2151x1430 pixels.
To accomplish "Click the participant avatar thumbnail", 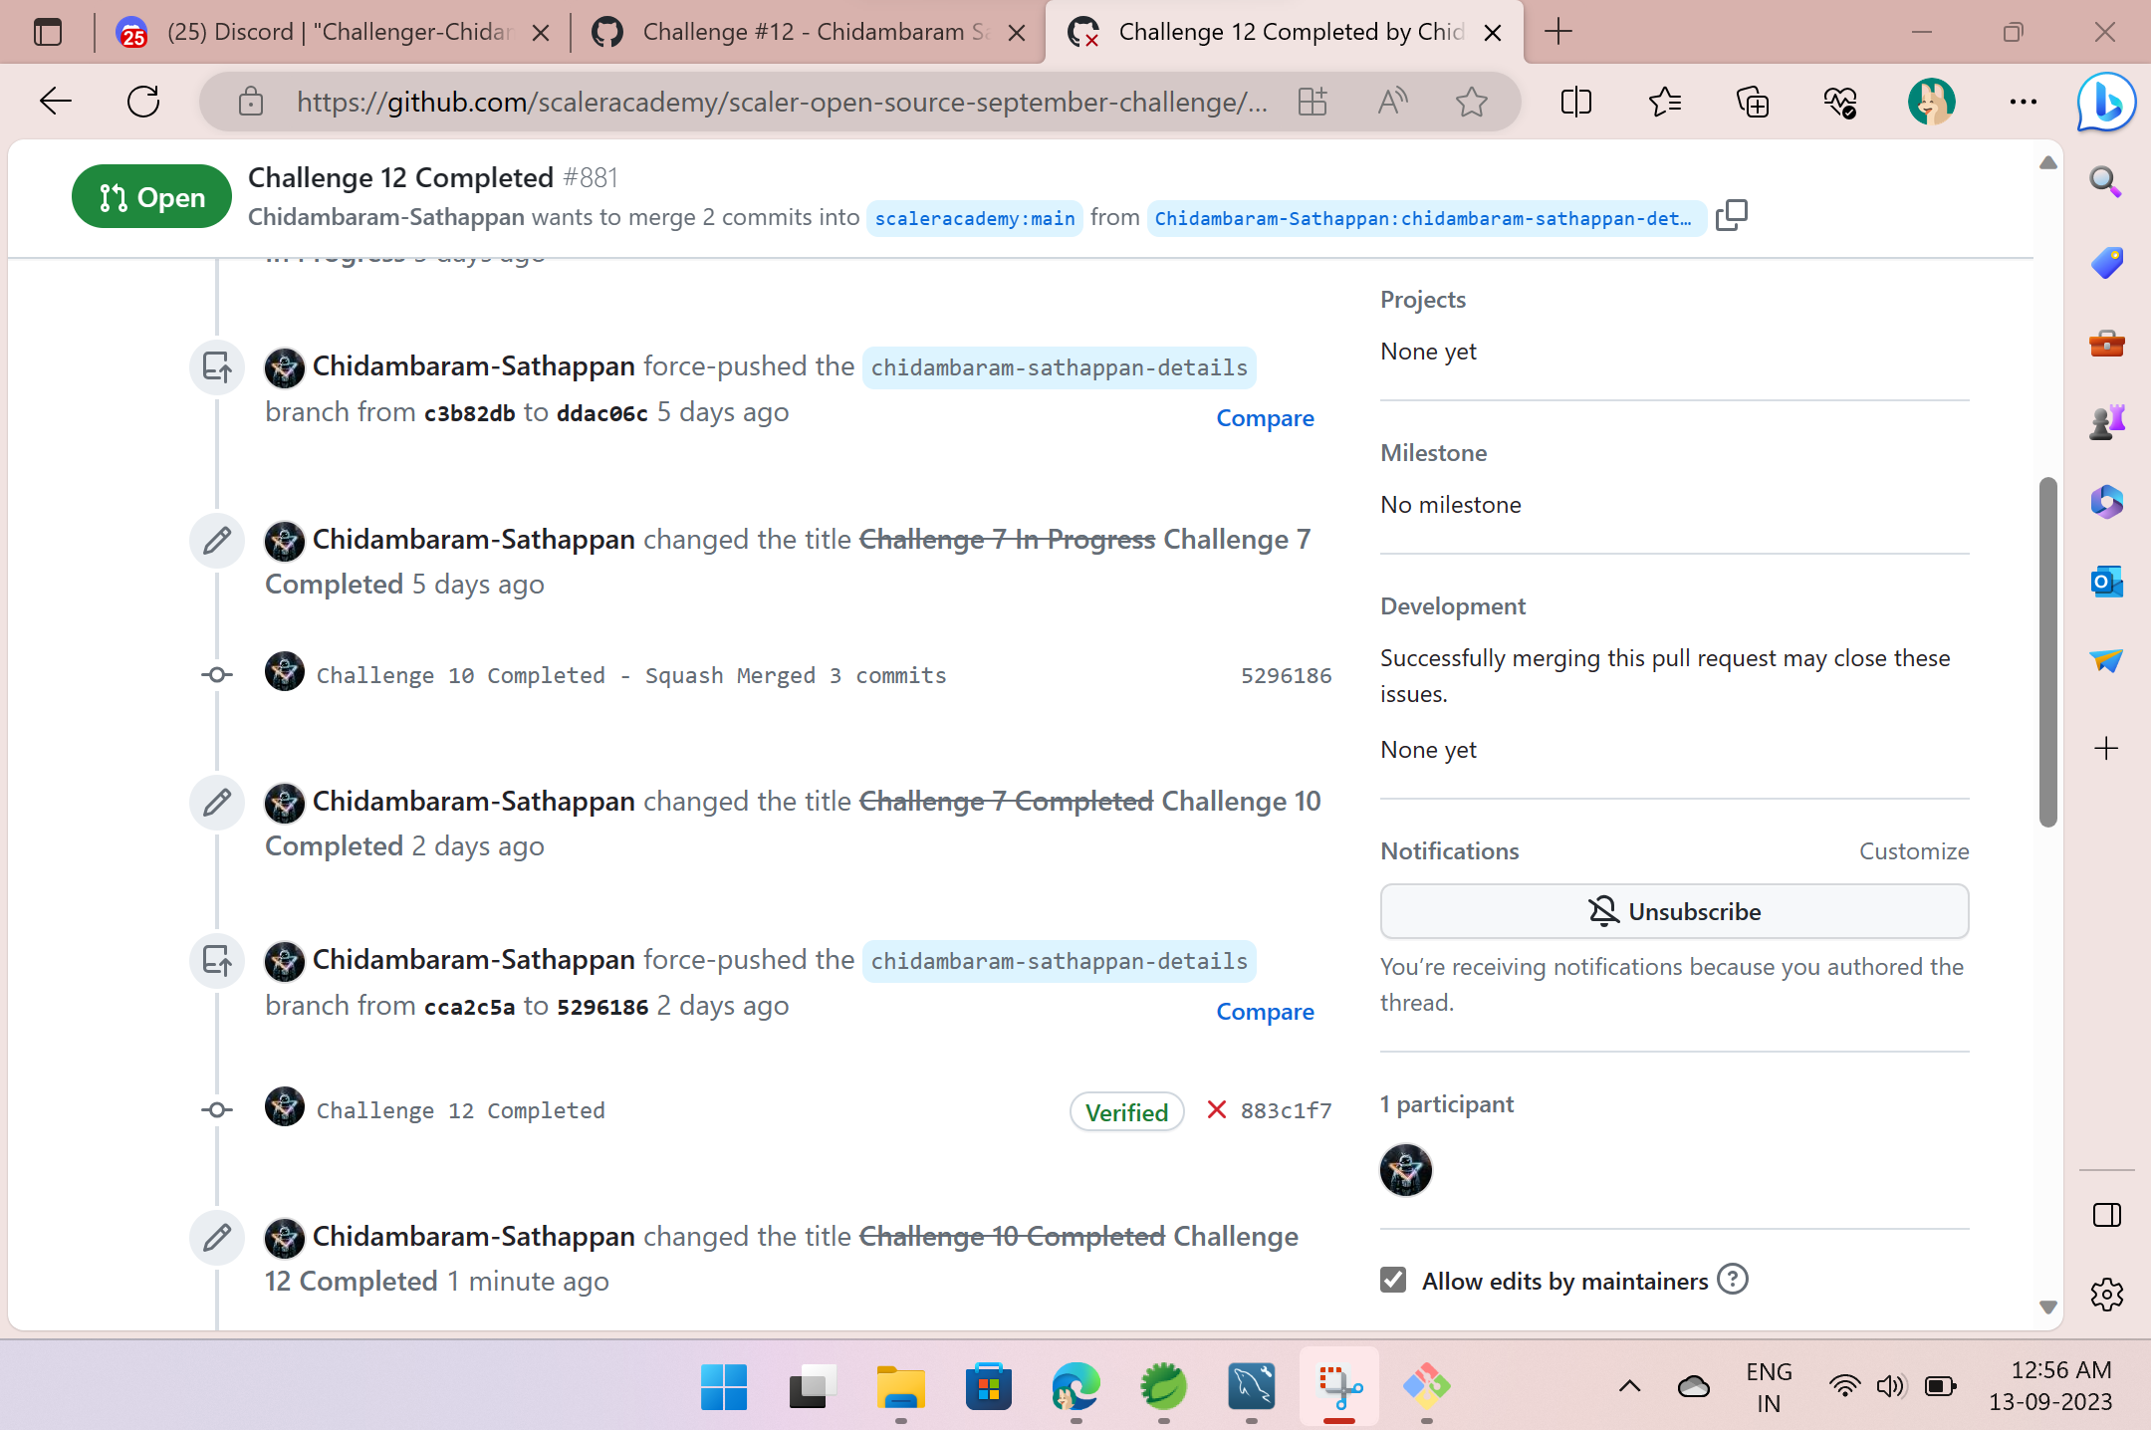I will pos(1405,1170).
